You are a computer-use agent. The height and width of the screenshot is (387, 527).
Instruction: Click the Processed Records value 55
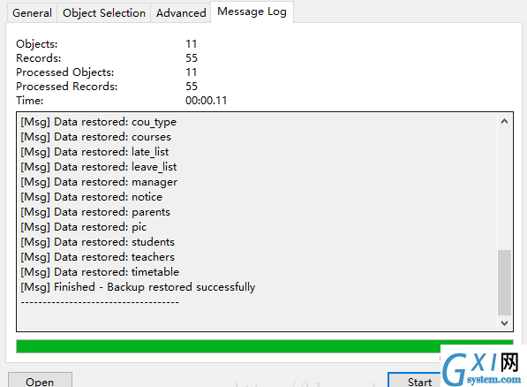pos(192,87)
